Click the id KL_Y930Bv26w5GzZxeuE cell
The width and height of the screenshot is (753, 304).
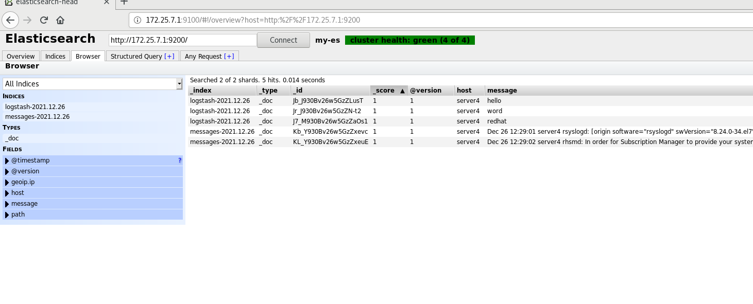(331, 142)
